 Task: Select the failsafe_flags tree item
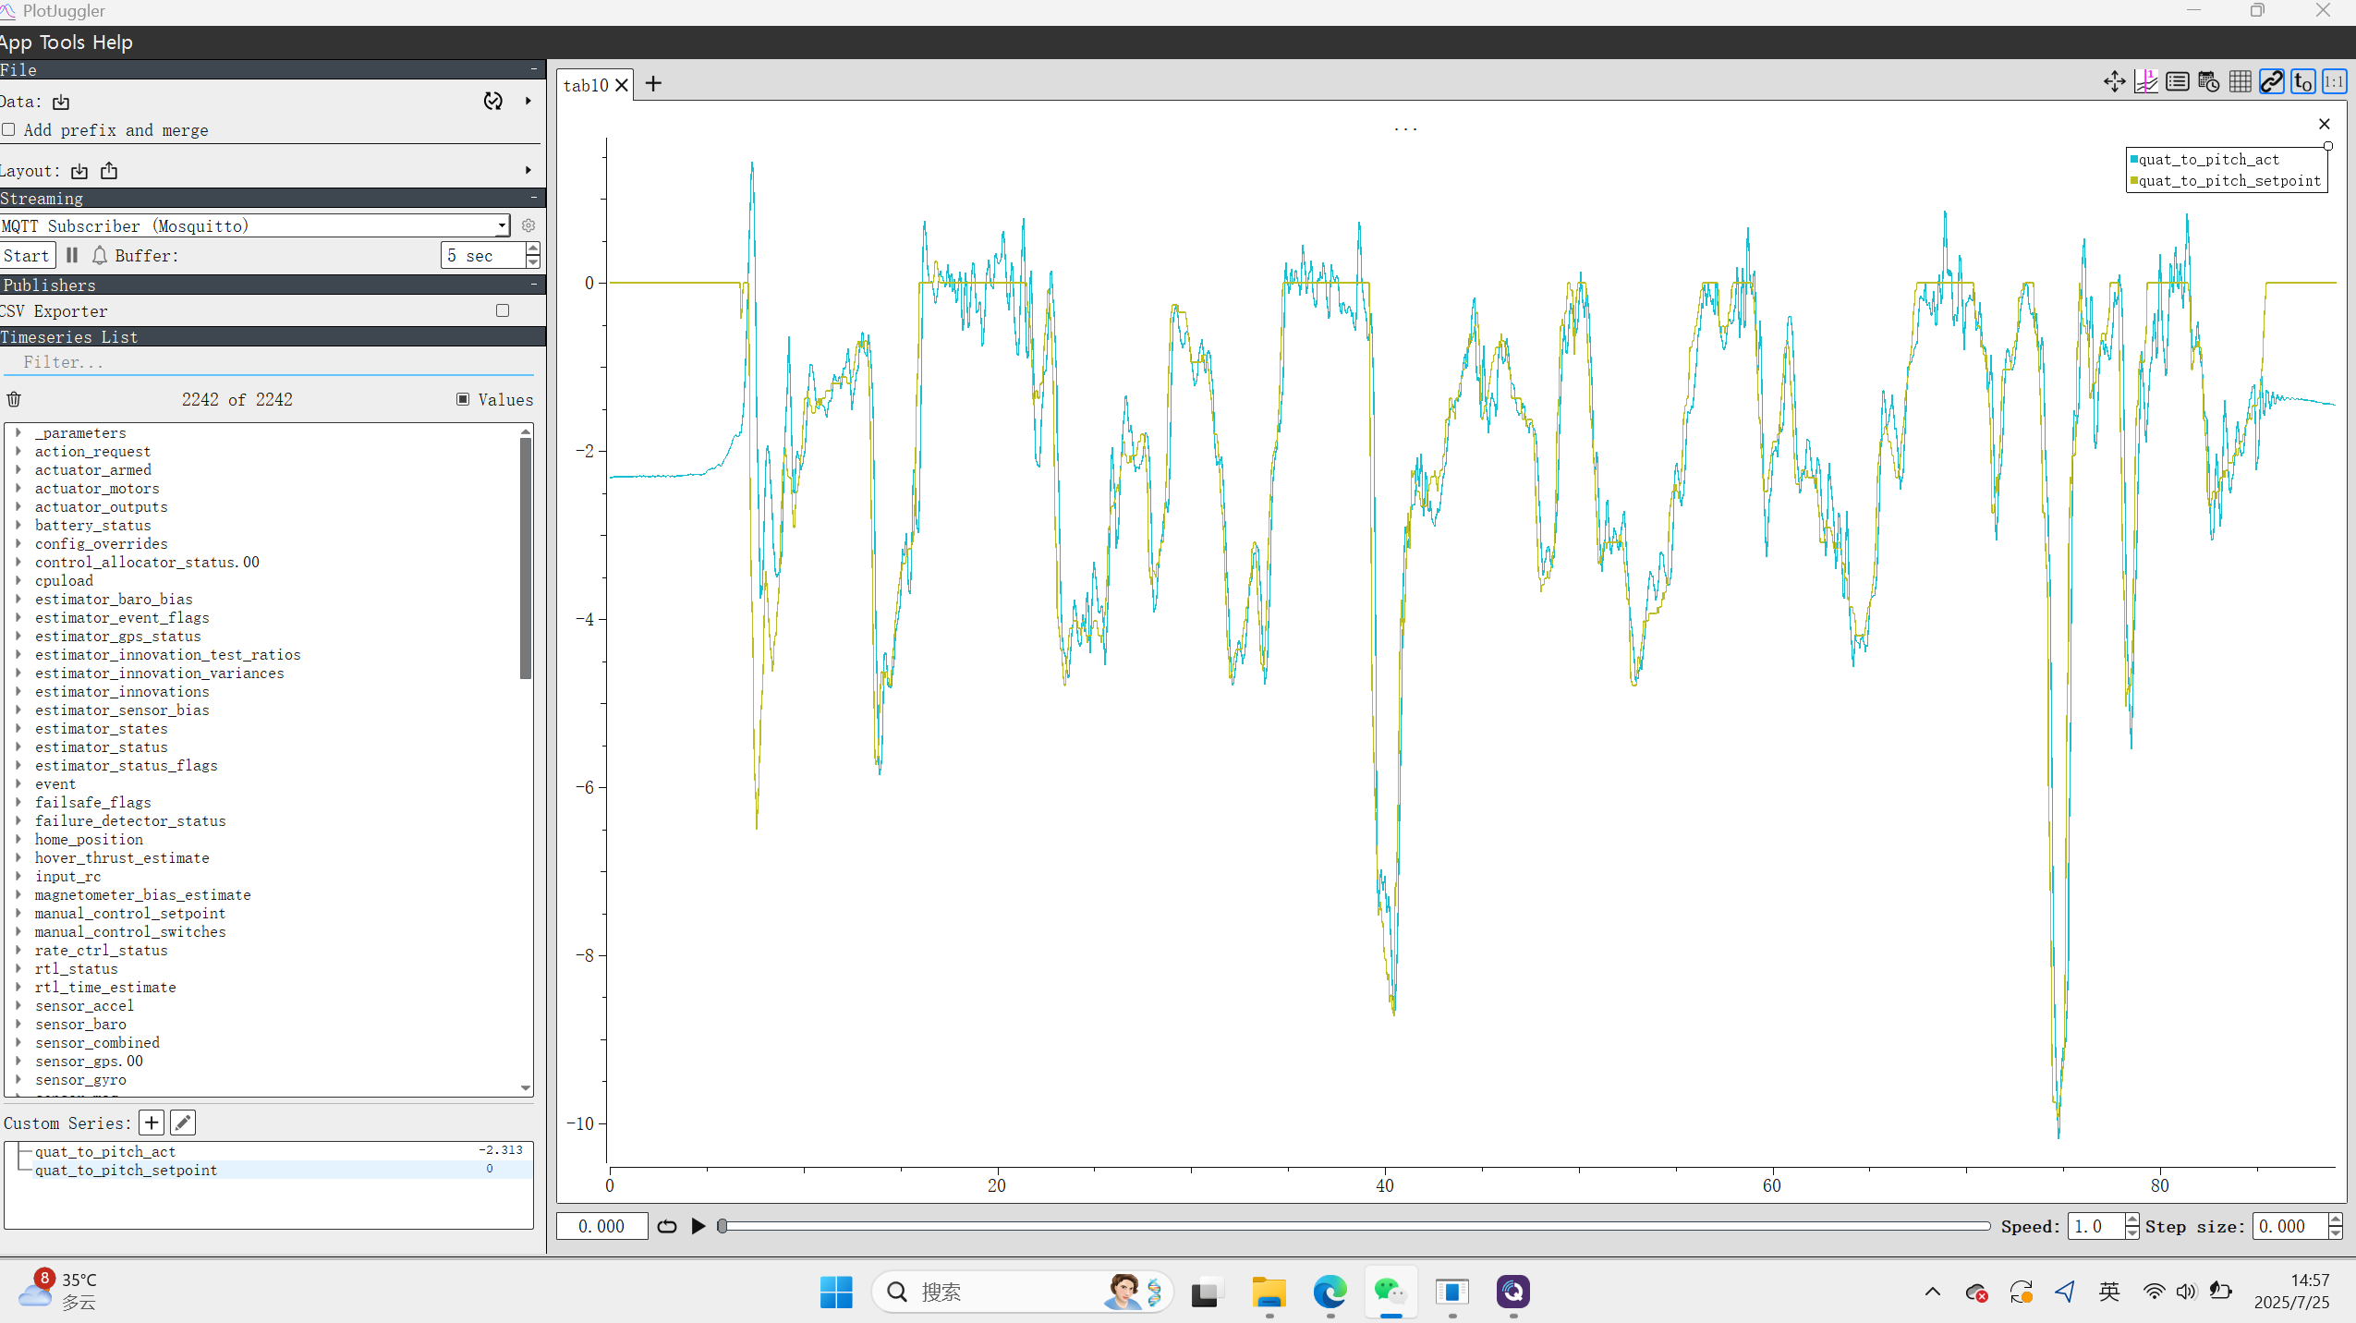(x=92, y=802)
